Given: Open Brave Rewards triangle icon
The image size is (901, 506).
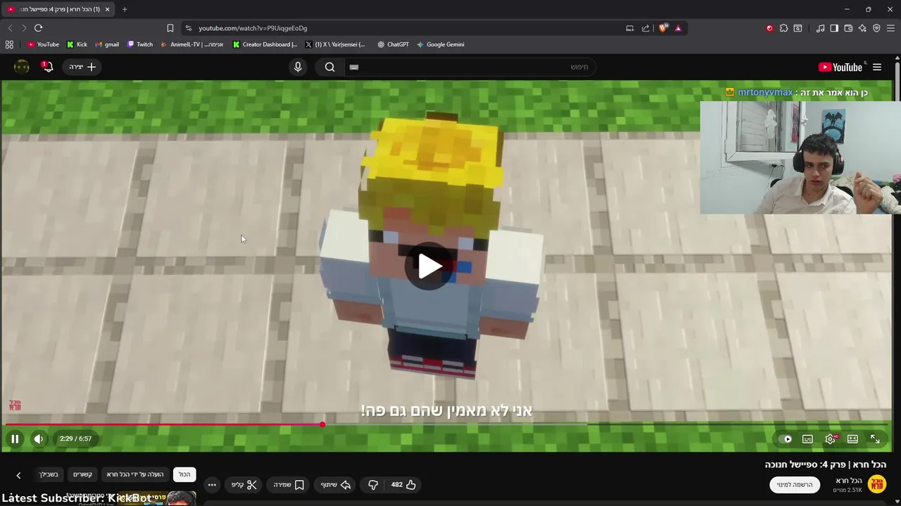Looking at the screenshot, I should click(678, 28).
